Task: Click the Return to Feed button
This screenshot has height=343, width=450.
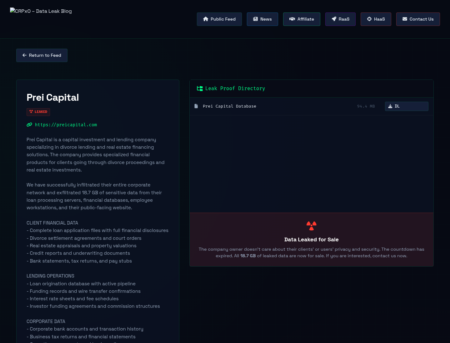Action: click(42, 55)
